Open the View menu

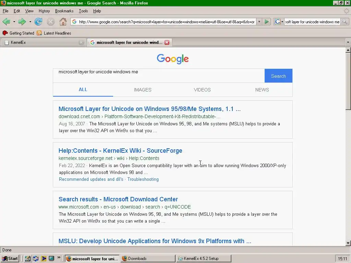[29, 11]
